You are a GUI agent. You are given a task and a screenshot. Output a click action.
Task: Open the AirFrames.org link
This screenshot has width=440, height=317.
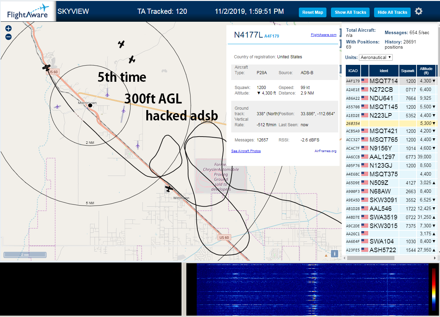click(325, 151)
